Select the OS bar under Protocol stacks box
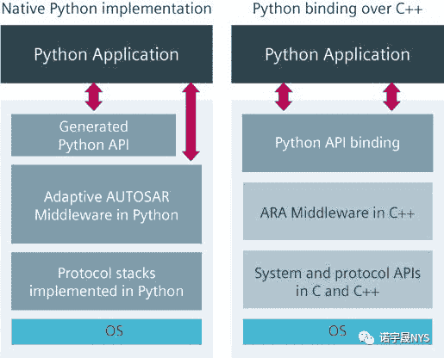This screenshot has width=444, height=358. [107, 331]
